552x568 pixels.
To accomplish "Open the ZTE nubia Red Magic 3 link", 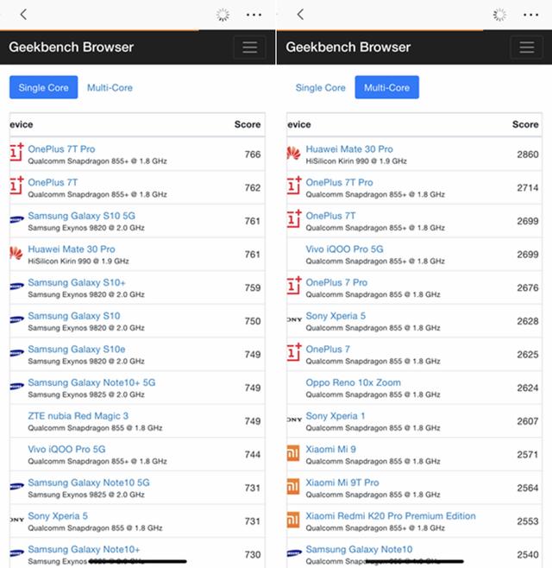I will click(x=78, y=416).
